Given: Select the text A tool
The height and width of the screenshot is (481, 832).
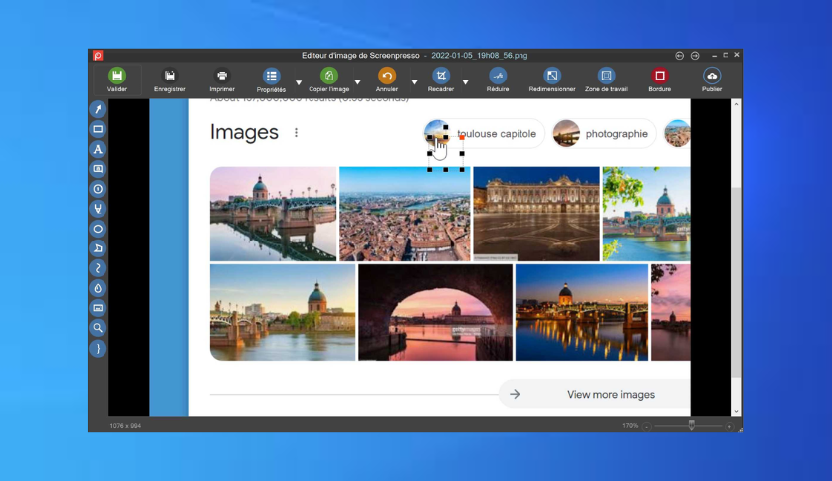Looking at the screenshot, I should click(x=98, y=149).
